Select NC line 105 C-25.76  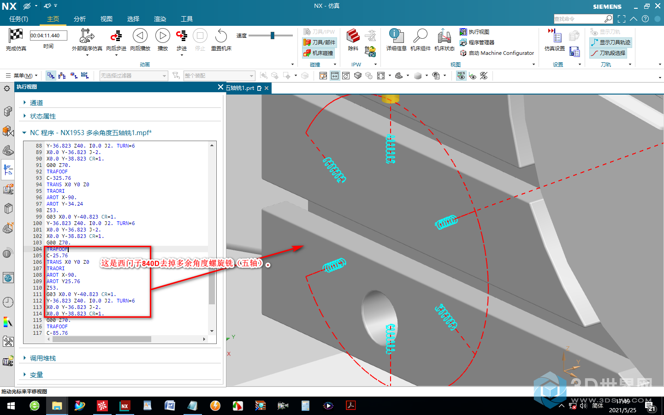(57, 255)
